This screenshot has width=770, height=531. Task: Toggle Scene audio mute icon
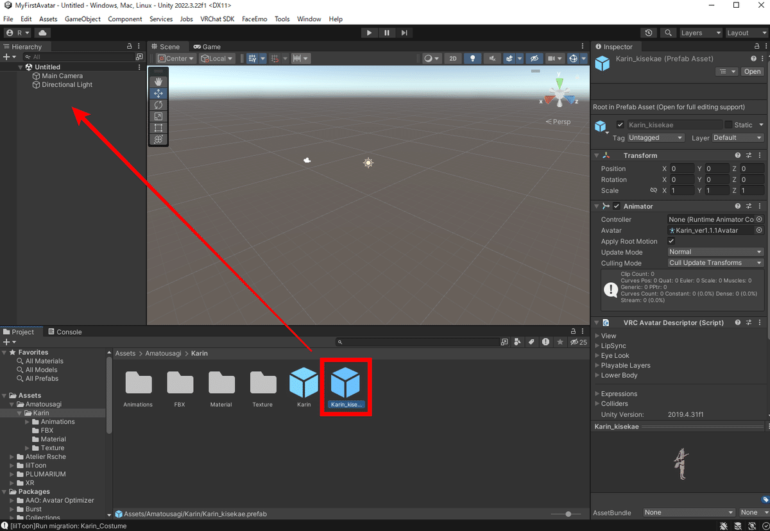[x=492, y=58]
